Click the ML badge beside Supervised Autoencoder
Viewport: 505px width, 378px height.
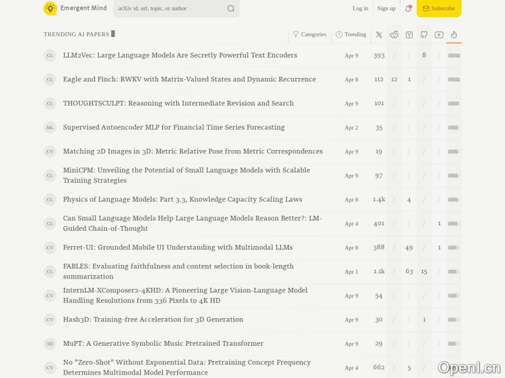point(50,128)
